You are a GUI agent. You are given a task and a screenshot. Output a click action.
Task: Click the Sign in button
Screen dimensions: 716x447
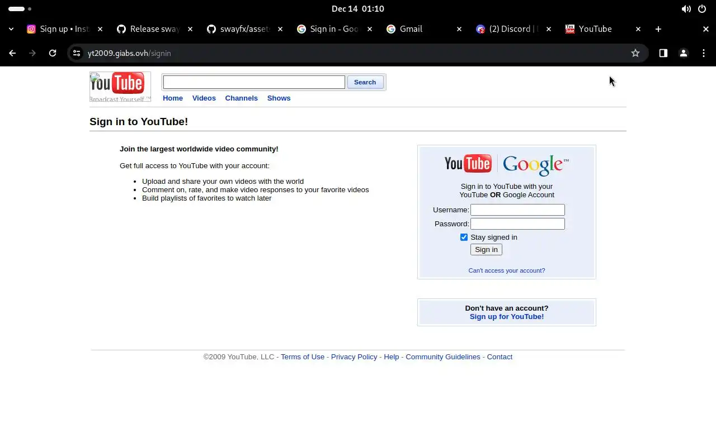[x=486, y=250]
